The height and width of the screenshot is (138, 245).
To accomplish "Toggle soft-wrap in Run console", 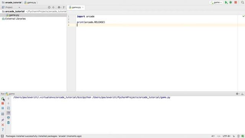I will [x=8, y=108].
